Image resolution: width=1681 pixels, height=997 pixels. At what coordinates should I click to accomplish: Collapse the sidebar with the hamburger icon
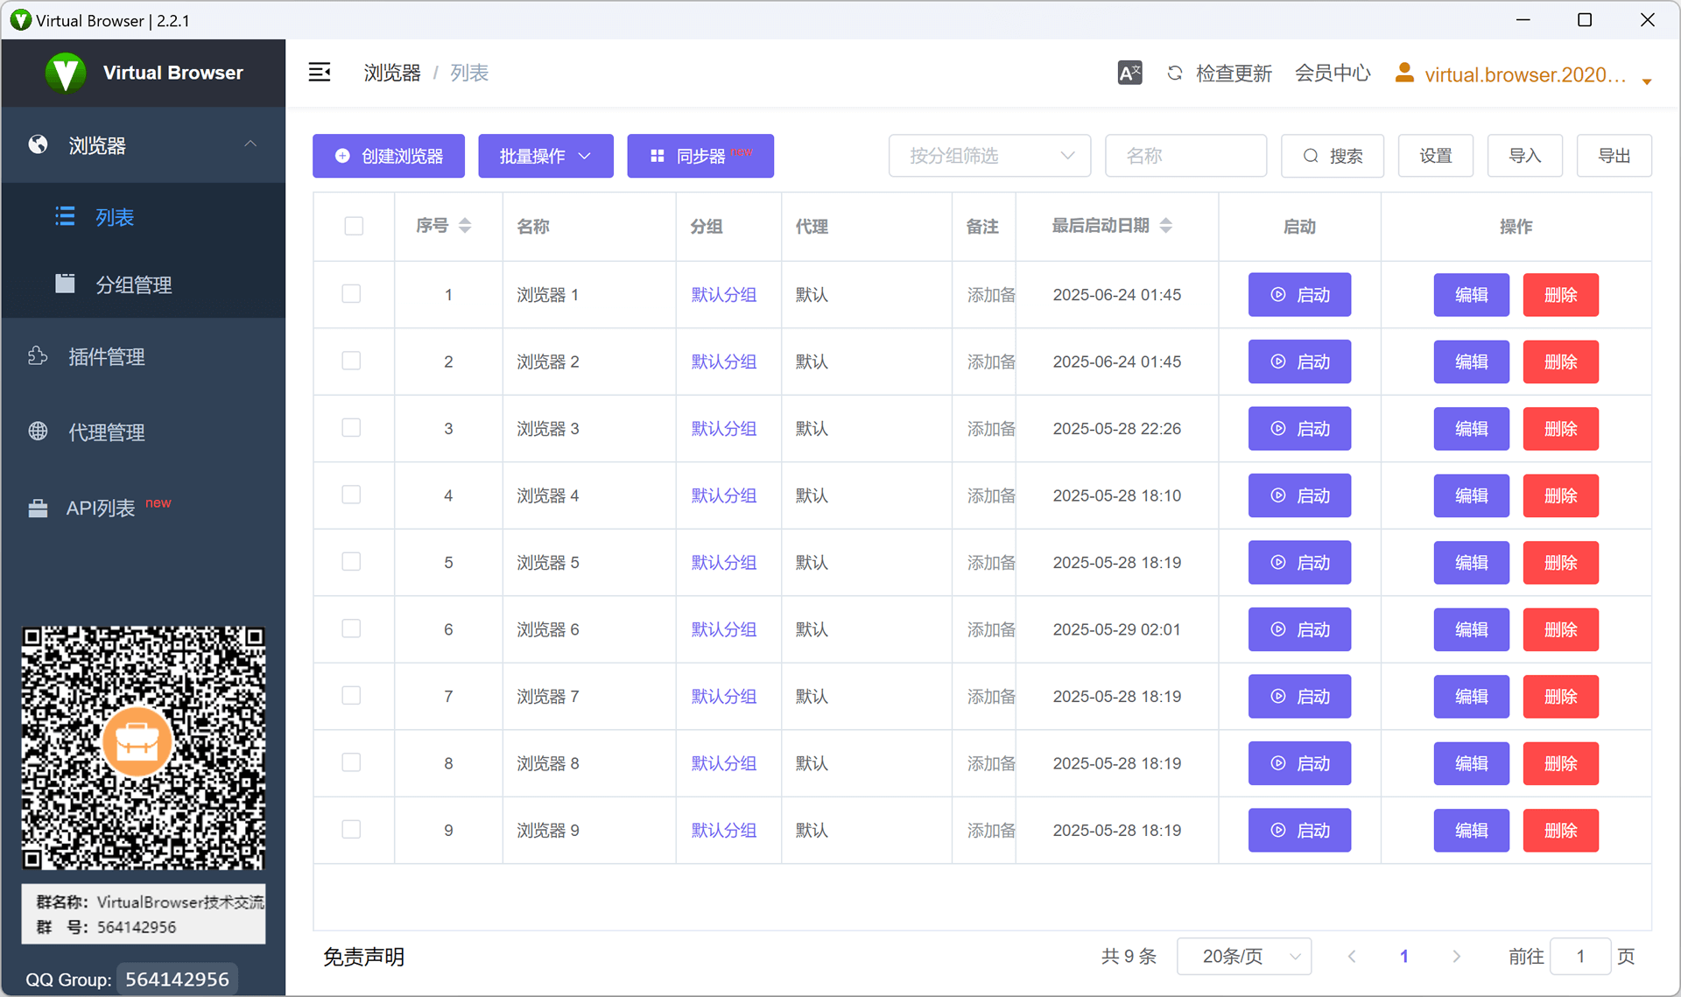(320, 72)
